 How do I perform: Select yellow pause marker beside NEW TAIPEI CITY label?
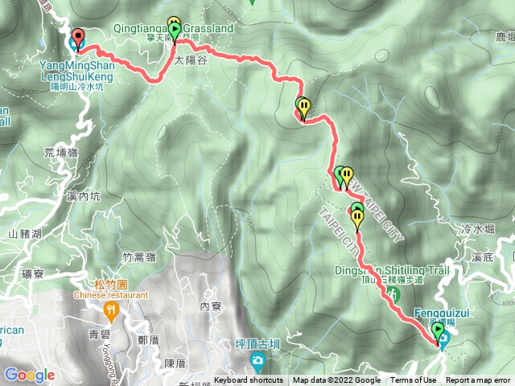pos(347,177)
